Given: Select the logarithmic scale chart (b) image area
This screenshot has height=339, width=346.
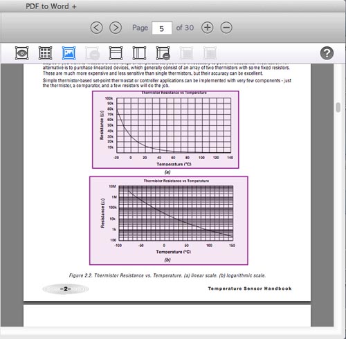Looking at the screenshot, I should pos(169,221).
